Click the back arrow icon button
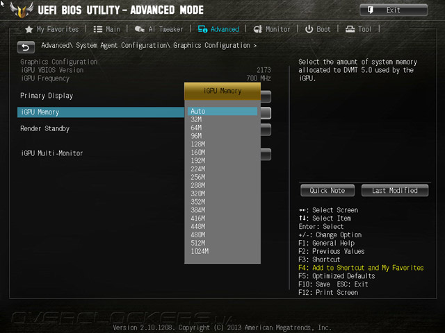The width and height of the screenshot is (445, 333). point(26,47)
